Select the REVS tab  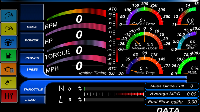pos(32,27)
